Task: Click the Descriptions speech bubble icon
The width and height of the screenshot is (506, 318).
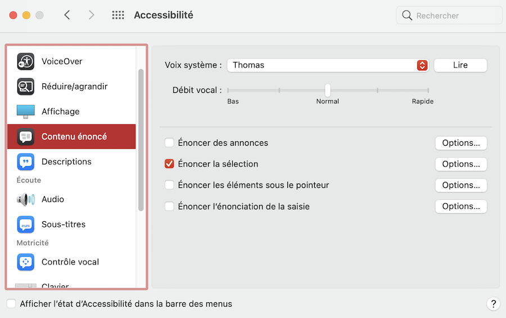Action: pos(26,162)
